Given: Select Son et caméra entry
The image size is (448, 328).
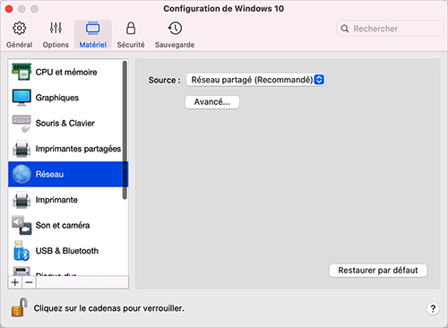Looking at the screenshot, I should [68, 225].
